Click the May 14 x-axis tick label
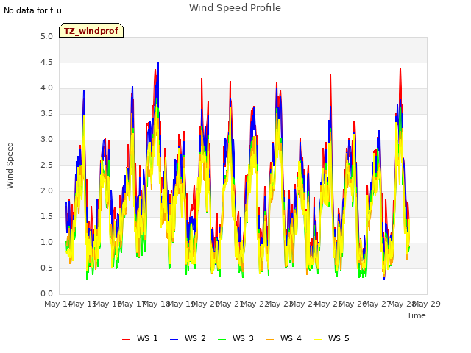Screen dimensions: 471x353 click(x=58, y=304)
